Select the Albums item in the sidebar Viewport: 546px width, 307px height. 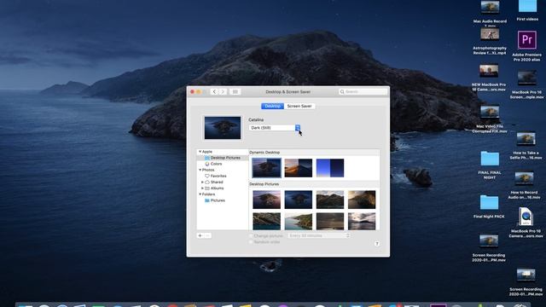tap(214, 188)
